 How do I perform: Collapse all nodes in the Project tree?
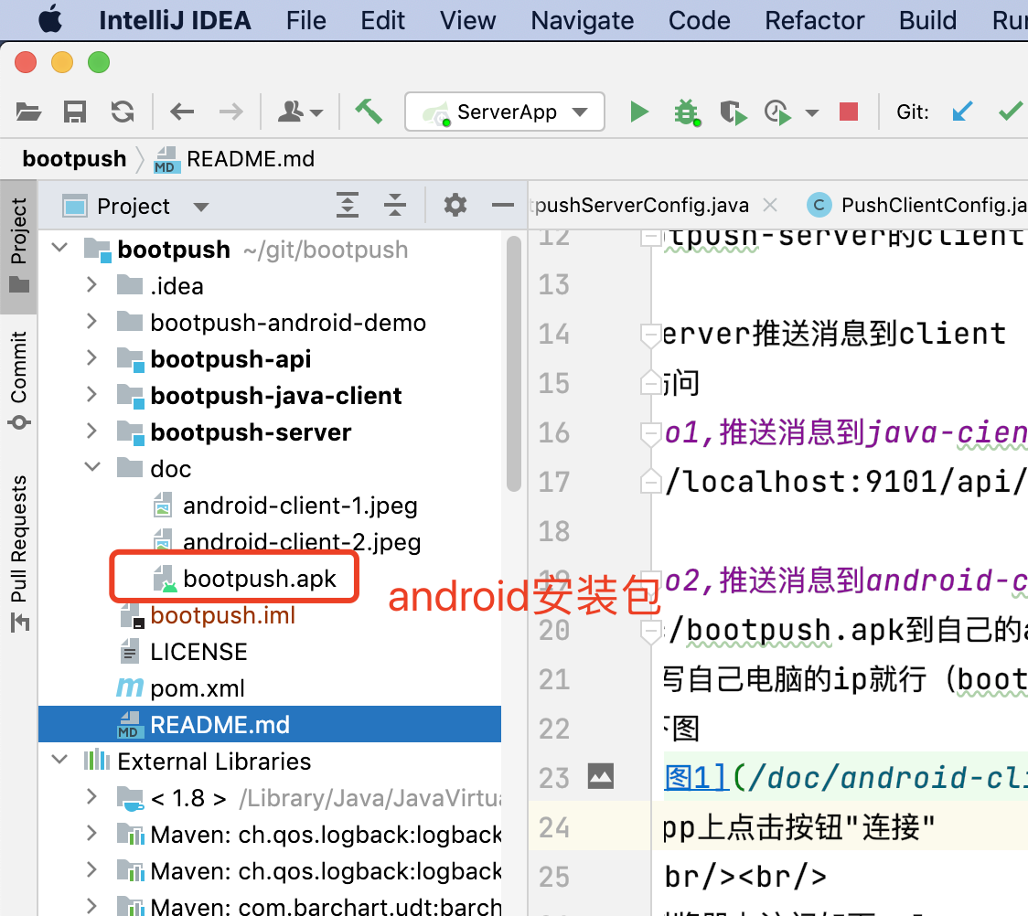pyautogui.click(x=395, y=205)
